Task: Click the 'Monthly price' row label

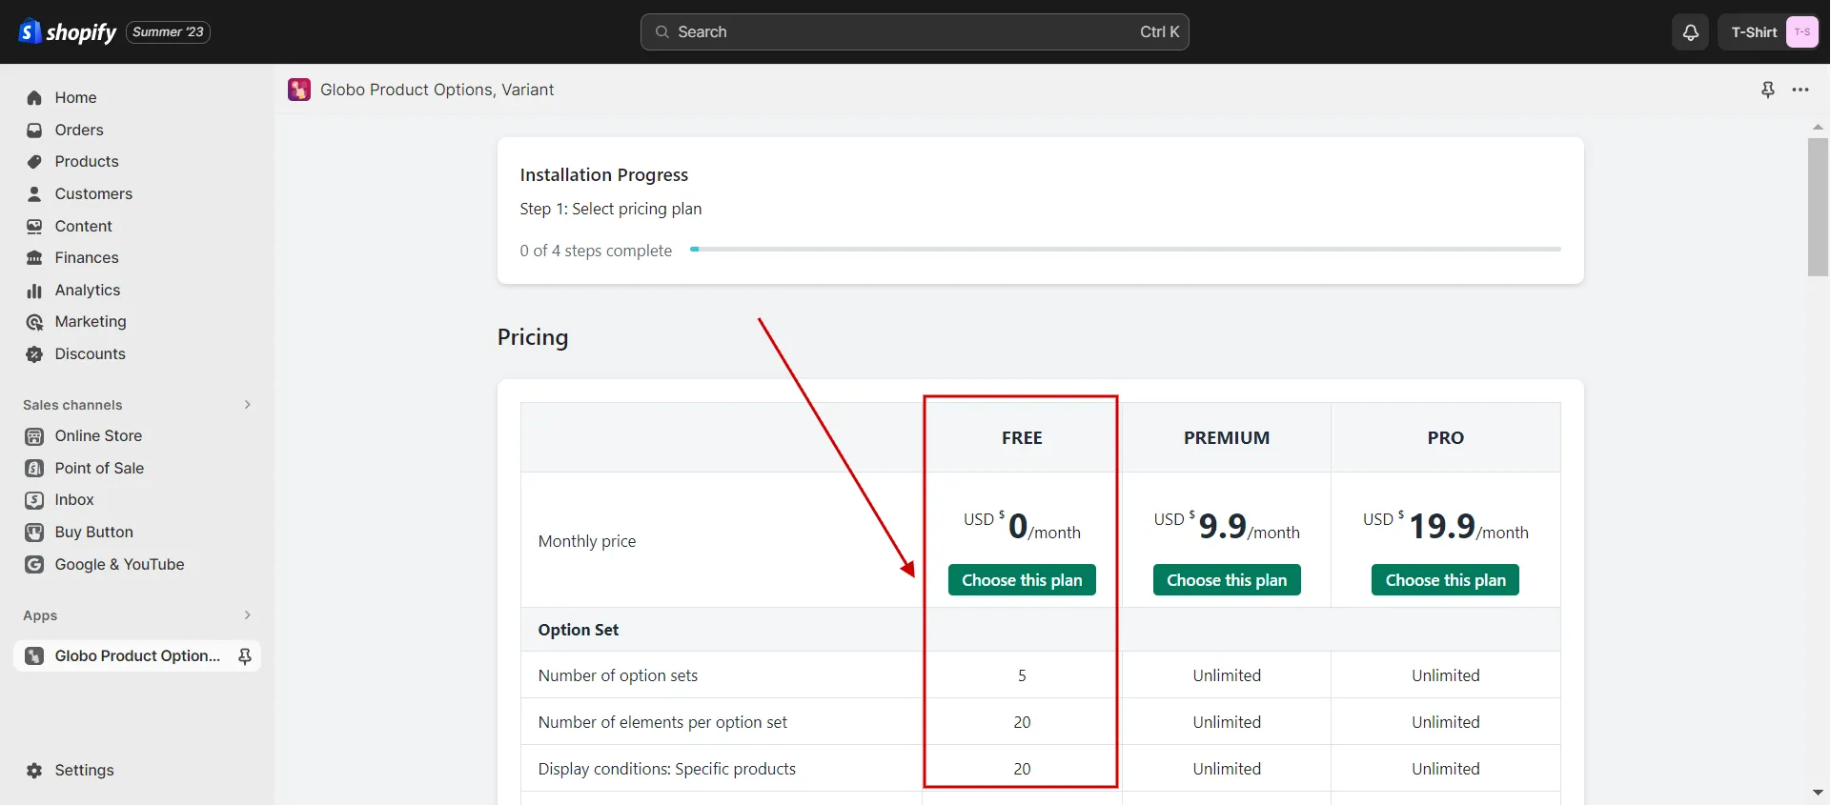Action: [586, 541]
